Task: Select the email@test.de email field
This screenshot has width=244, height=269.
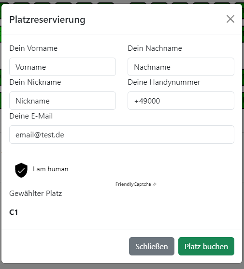Action: pos(122,134)
